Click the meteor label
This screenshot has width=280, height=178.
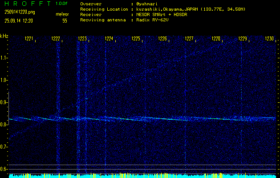[x=62, y=14]
